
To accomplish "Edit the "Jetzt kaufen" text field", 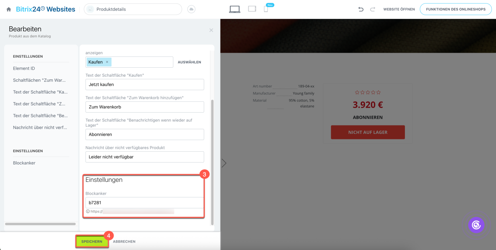I will (145, 84).
